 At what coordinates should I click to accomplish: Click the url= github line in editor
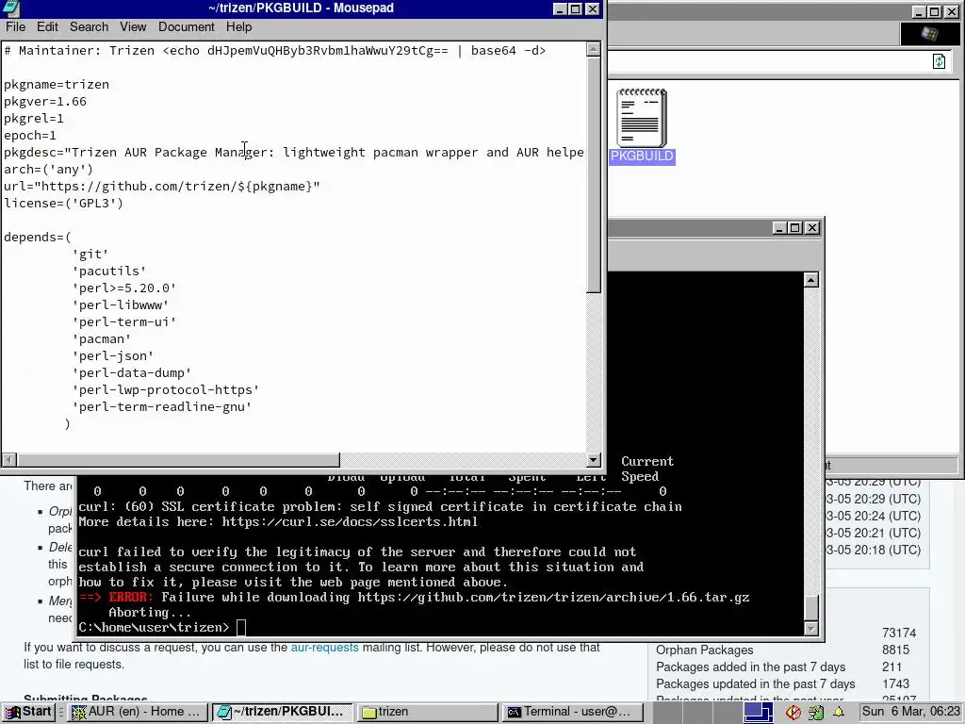[x=162, y=186]
